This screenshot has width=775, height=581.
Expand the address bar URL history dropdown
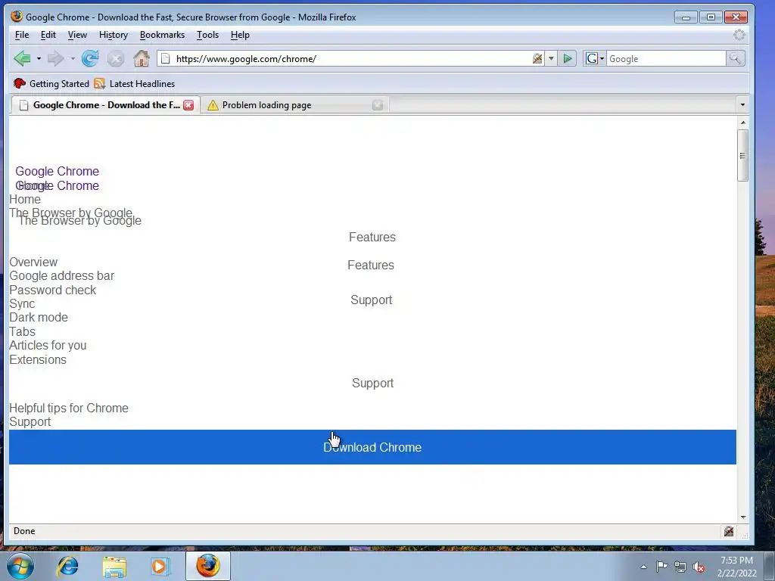point(551,59)
